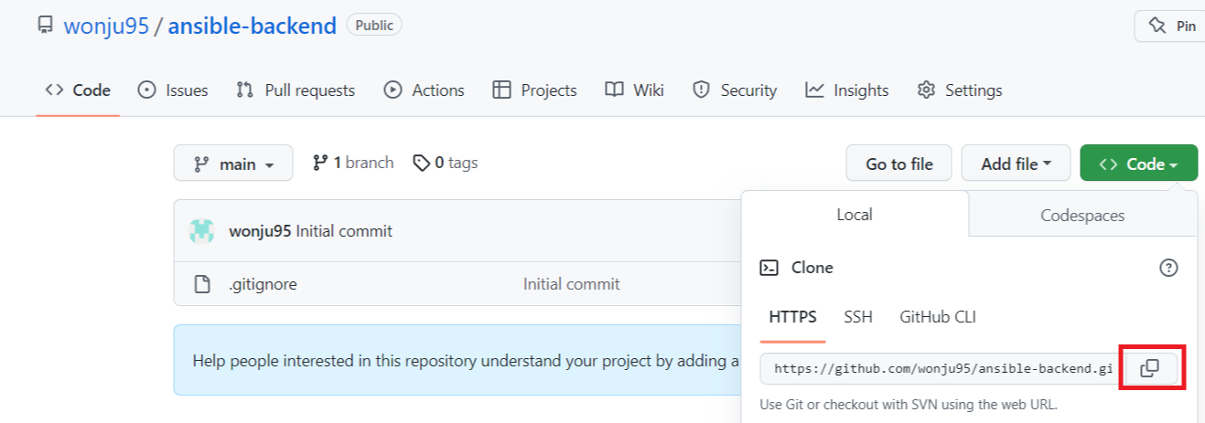Toggle the green Code dropdown button
The height and width of the screenshot is (423, 1205).
click(x=1138, y=164)
